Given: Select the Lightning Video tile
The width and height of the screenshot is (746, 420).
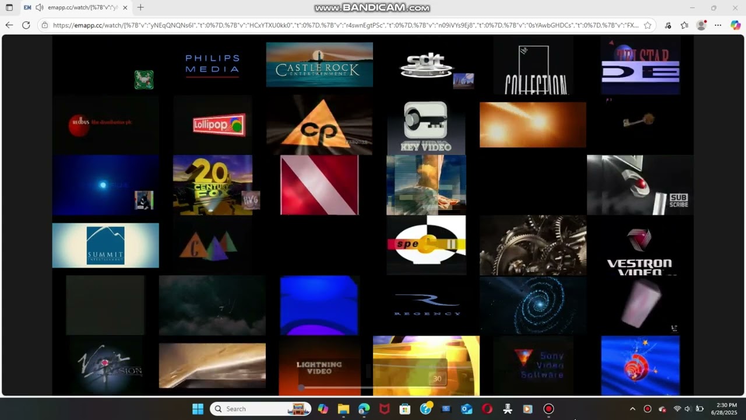Looking at the screenshot, I should click(x=319, y=366).
